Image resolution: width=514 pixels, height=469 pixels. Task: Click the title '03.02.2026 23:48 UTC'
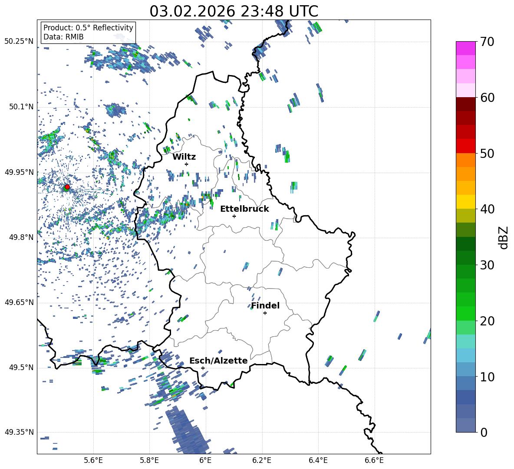[x=234, y=11]
